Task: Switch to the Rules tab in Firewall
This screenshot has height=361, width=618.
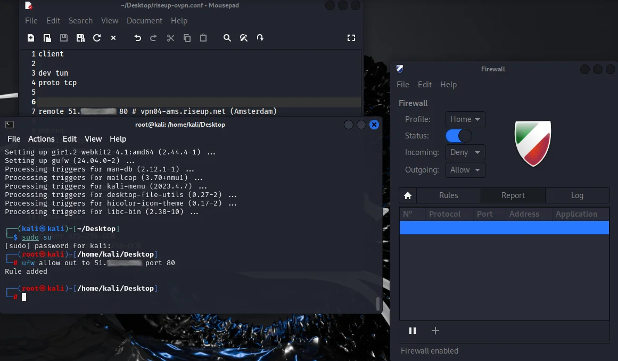Action: tap(449, 195)
